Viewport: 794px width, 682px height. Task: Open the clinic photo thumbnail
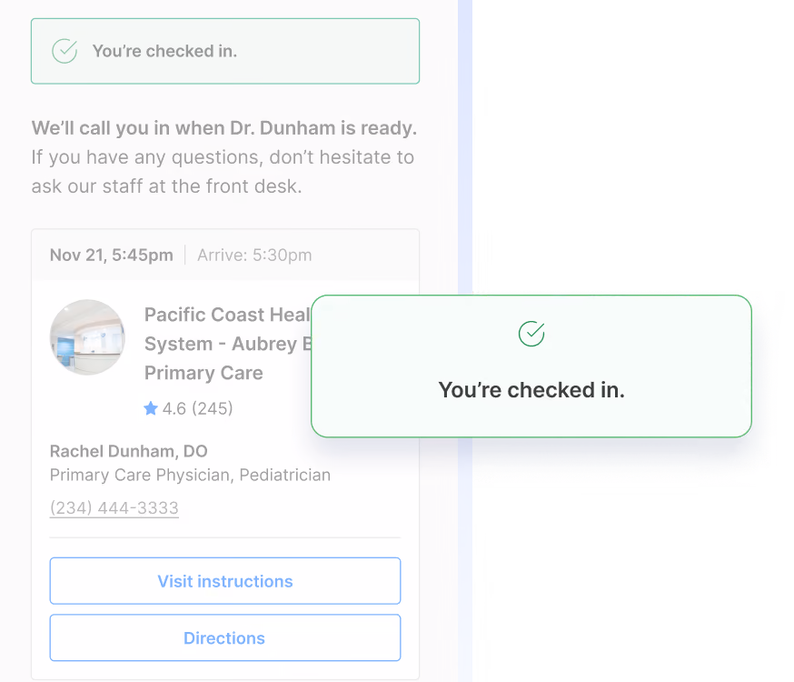(87, 337)
